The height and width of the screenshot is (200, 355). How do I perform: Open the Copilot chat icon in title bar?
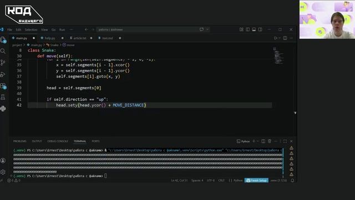point(201,29)
